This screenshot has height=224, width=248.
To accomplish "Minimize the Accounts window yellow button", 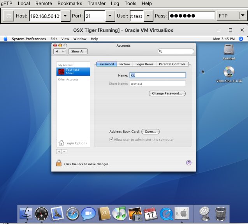I will [60, 45].
